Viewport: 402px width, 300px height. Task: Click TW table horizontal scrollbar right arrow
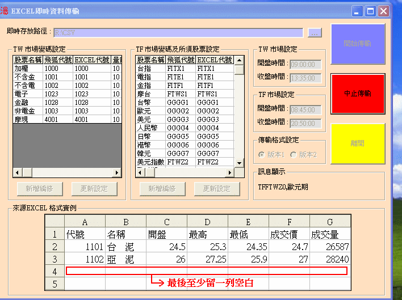pyautogui.click(x=117, y=172)
